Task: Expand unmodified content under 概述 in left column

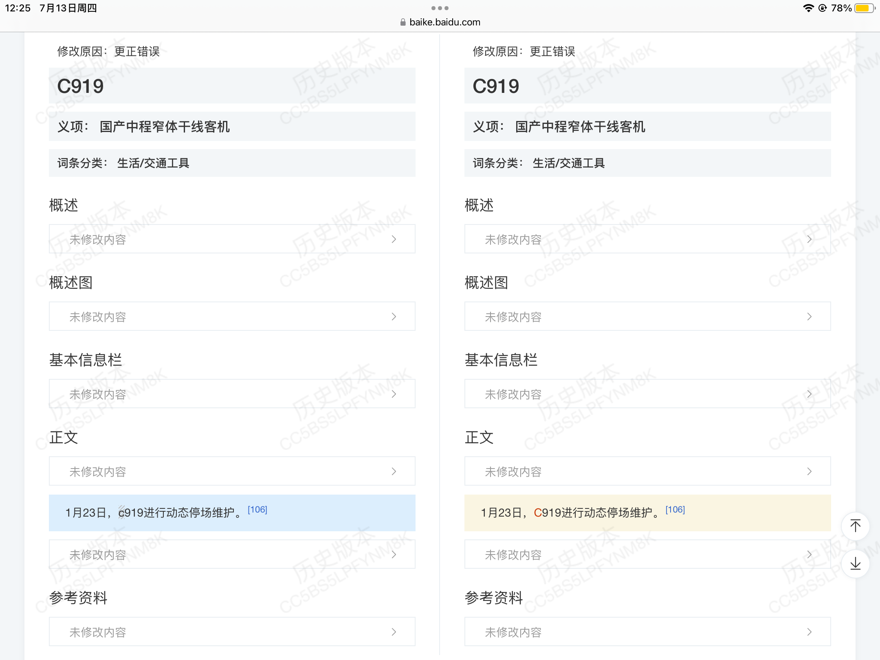Action: tap(232, 239)
